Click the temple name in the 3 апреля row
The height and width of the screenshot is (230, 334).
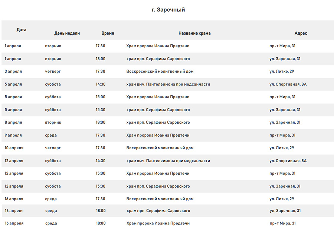pos(160,71)
